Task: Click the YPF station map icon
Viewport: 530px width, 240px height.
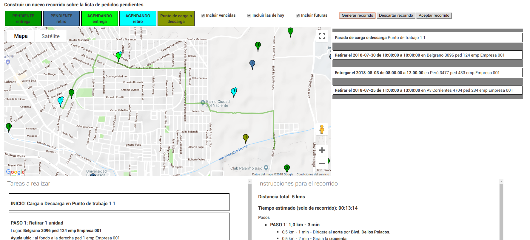Action: pos(8,62)
